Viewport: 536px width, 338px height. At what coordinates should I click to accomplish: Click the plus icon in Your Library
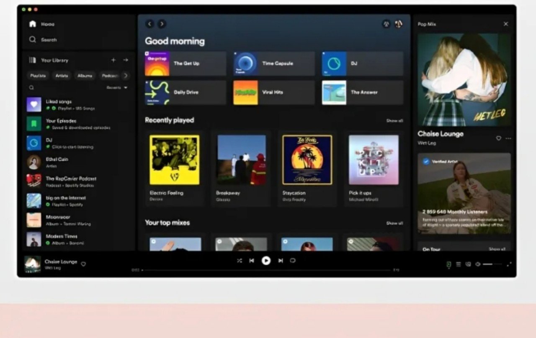click(x=113, y=60)
